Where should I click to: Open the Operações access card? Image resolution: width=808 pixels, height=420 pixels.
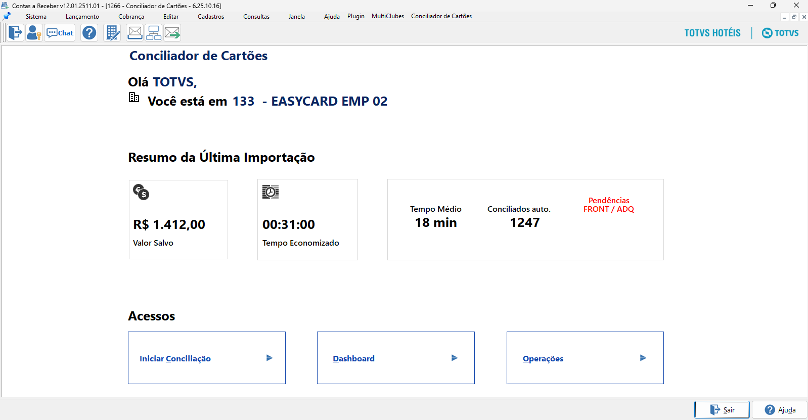pyautogui.click(x=585, y=358)
